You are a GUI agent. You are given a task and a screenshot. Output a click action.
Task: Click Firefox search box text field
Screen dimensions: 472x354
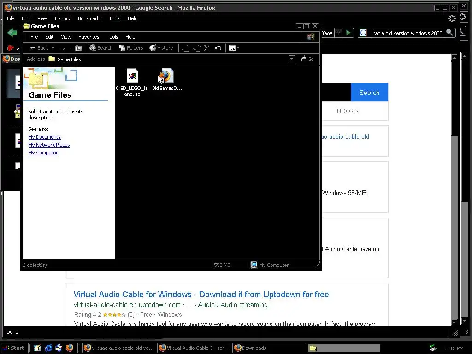[407, 33]
